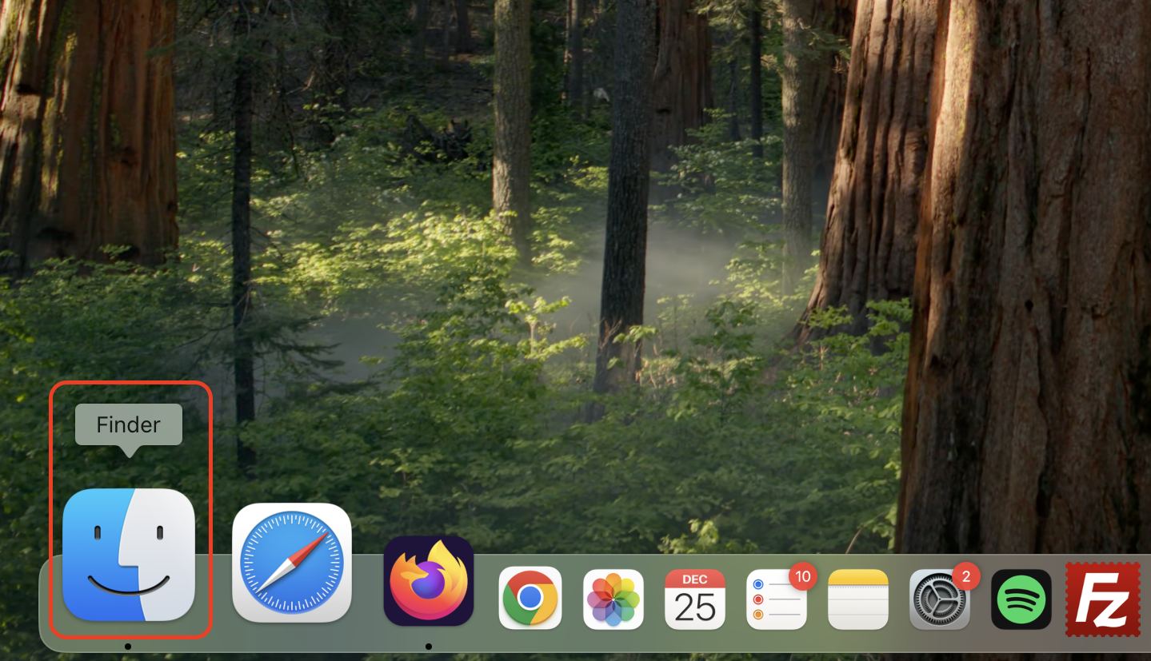The width and height of the screenshot is (1151, 661).
Task: Open the Finder icon in the Dock
Action: point(128,559)
